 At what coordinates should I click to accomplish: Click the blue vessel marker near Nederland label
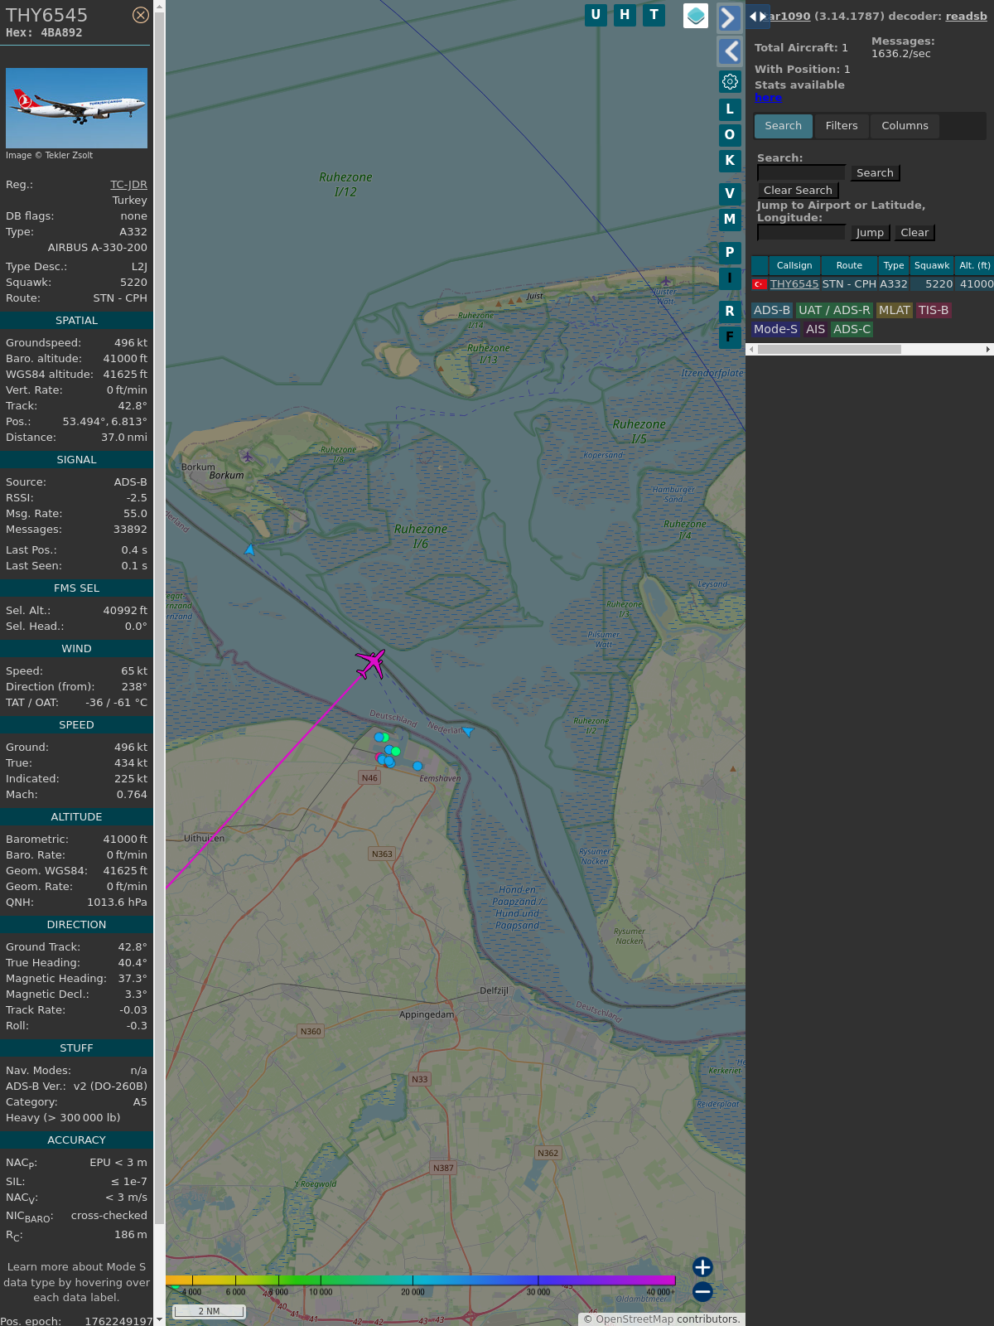468,731
